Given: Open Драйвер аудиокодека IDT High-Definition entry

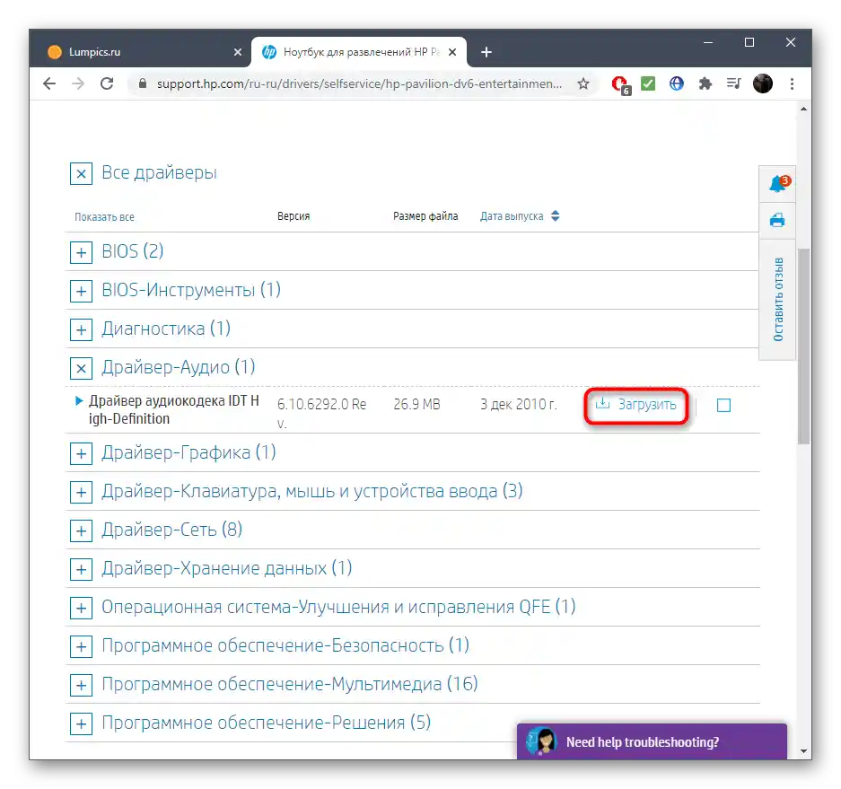Looking at the screenshot, I should click(x=174, y=410).
